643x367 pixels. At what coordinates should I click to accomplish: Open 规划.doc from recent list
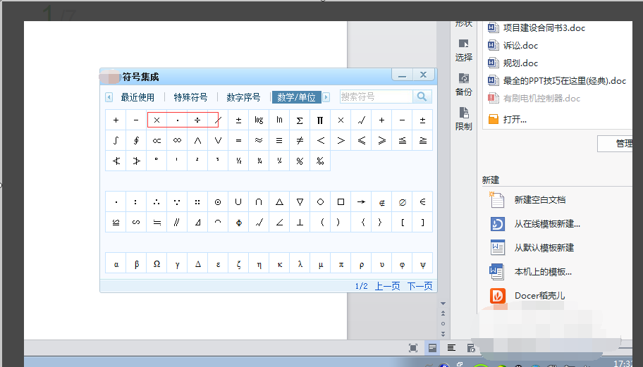(x=513, y=63)
